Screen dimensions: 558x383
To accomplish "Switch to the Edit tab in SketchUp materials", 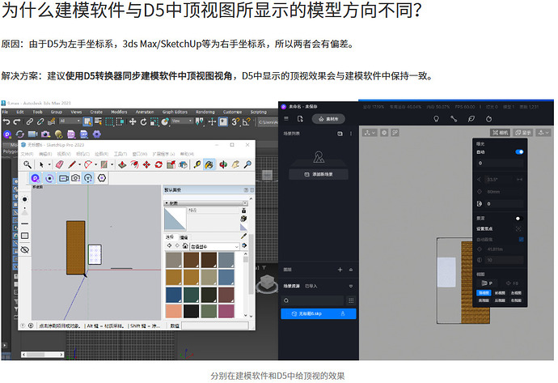I will pyautogui.click(x=184, y=237).
